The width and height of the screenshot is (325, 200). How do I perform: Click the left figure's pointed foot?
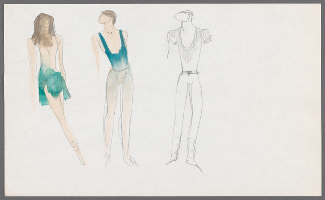click(82, 160)
